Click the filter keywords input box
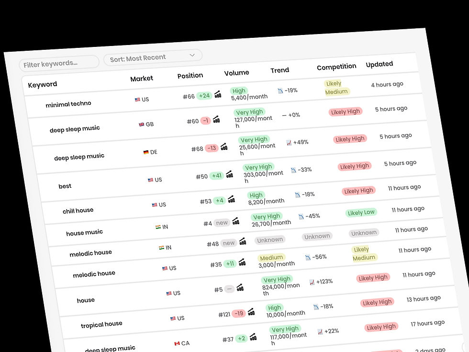469x352 pixels. pos(58,62)
